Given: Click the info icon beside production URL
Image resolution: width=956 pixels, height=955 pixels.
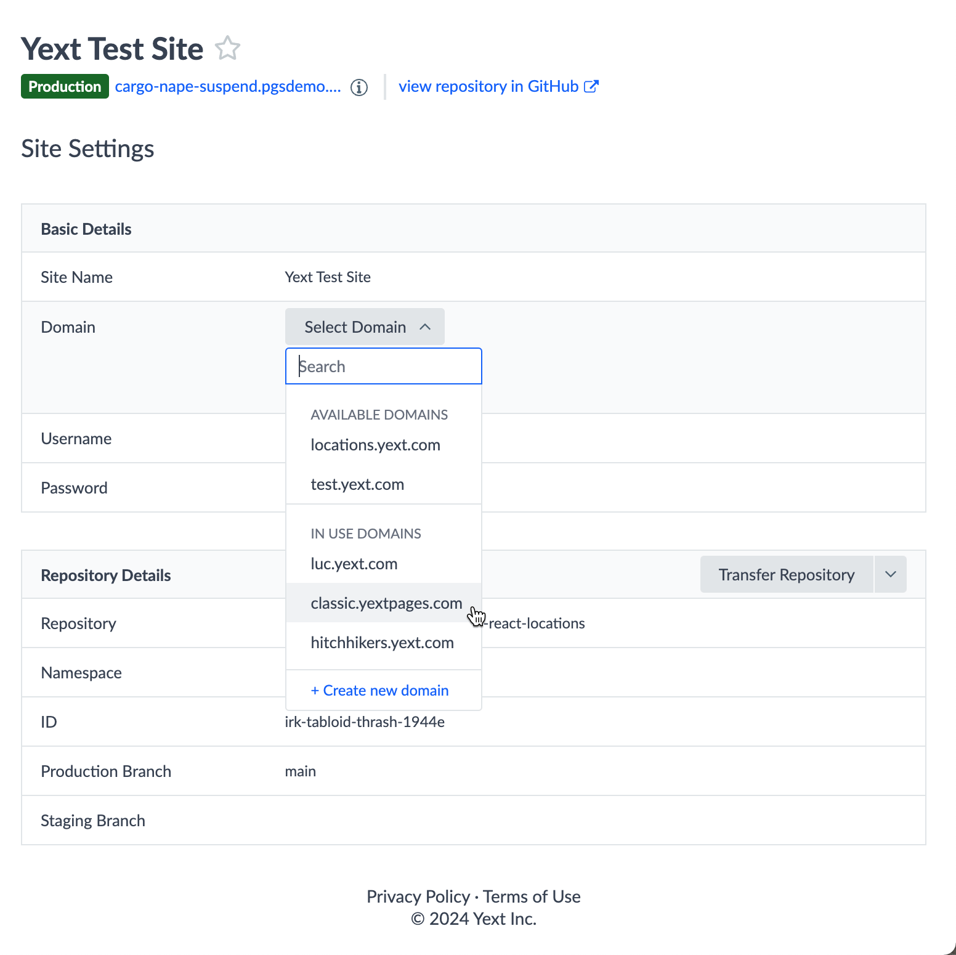Looking at the screenshot, I should pyautogui.click(x=359, y=87).
